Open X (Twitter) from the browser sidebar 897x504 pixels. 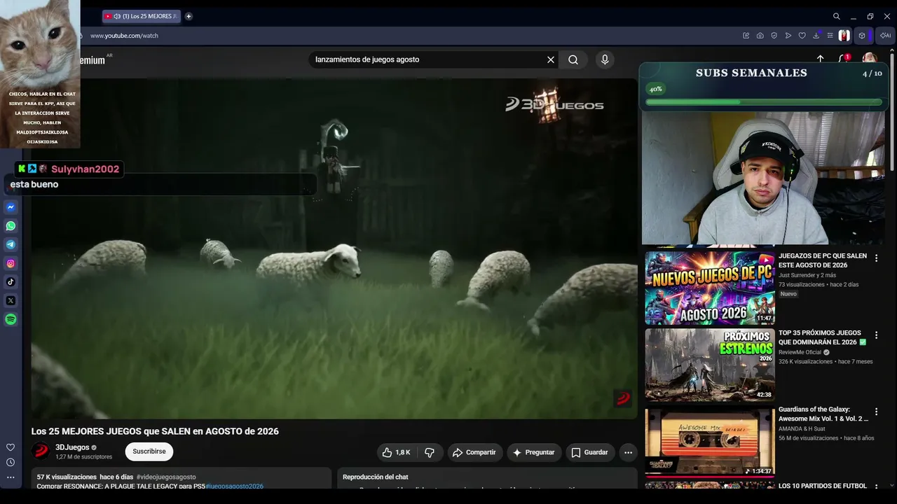pos(11,301)
